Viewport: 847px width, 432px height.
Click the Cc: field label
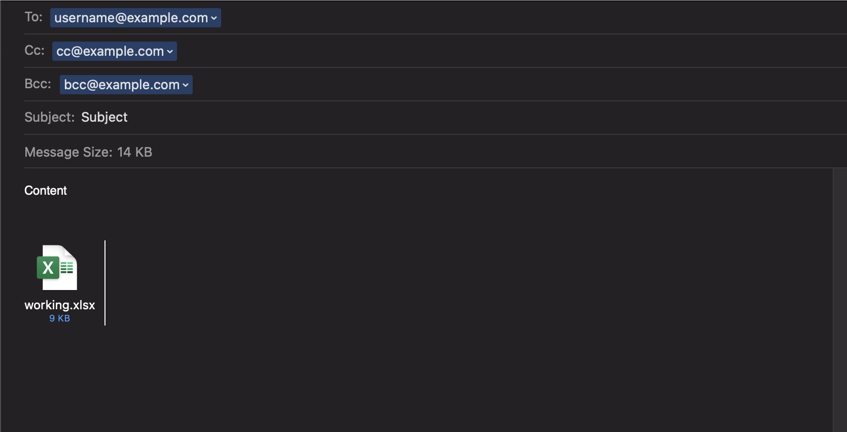34,51
